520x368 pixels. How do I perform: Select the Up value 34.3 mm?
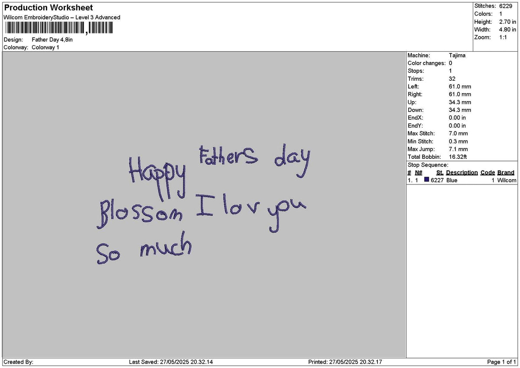tap(460, 102)
